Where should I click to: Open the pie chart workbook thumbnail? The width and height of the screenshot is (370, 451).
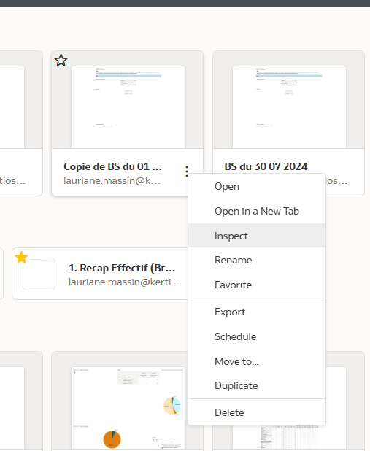click(x=128, y=407)
